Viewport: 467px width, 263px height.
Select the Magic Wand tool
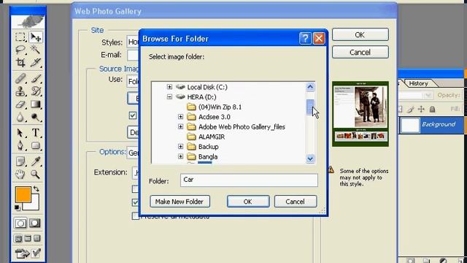[x=36, y=50]
